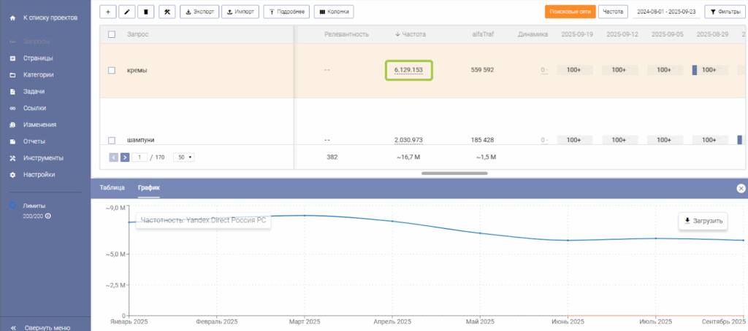Go to next page using arrow icon
748x331 pixels.
pyautogui.click(x=125, y=157)
